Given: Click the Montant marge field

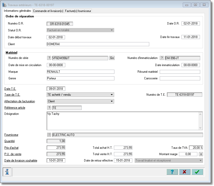Looking at the screenshot, I should tap(188, 154).
